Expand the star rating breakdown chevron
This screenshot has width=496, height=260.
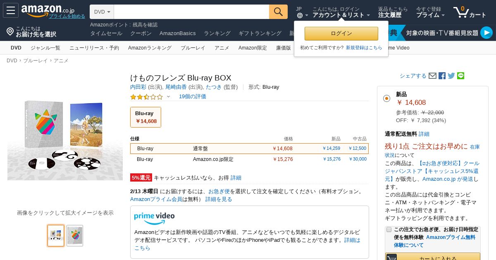pos(168,97)
